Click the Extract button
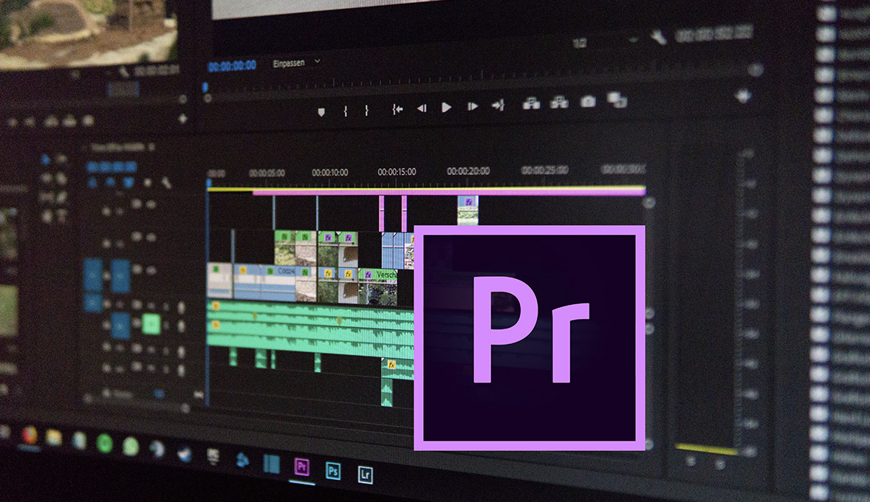Image resolution: width=870 pixels, height=502 pixels. 559,102
